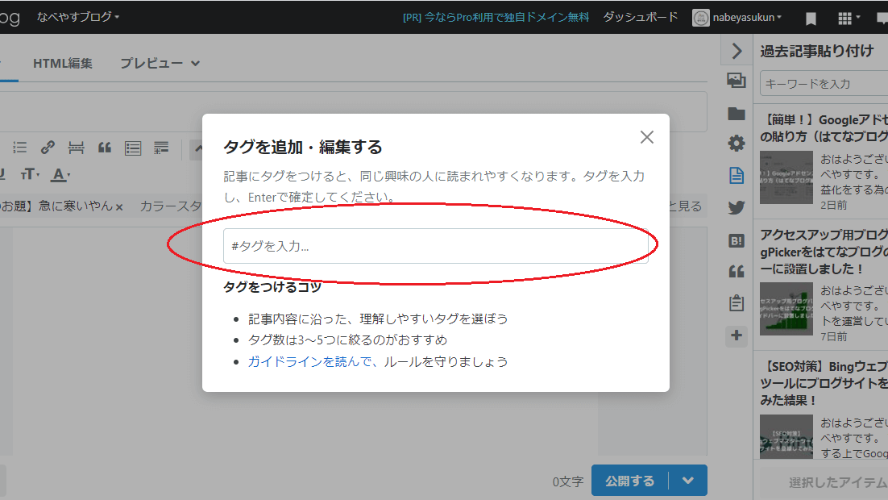Viewport: 888px width, 500px height.
Task: Open the Twitter paste tool in sidebar
Action: click(x=736, y=206)
